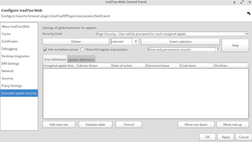The image size is (252, 142).
Task: Open the Show only permanent records dropdown
Action: (217, 50)
